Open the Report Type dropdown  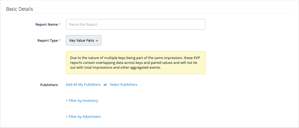pyautogui.click(x=83, y=40)
